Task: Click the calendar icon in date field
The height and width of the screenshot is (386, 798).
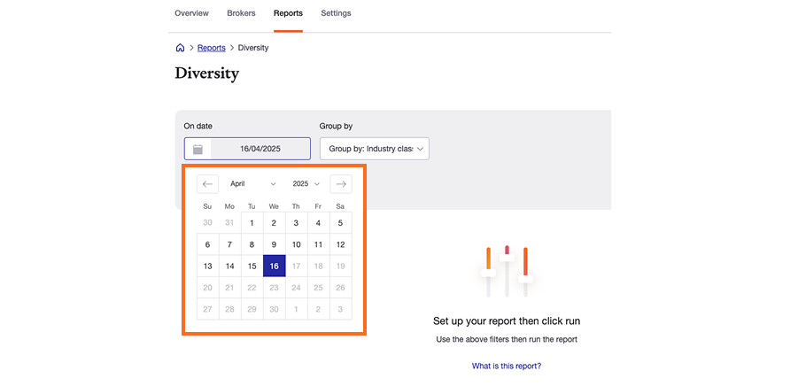Action: click(x=198, y=149)
